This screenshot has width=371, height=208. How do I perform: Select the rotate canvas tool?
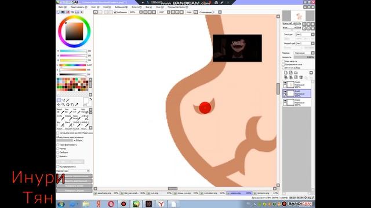pos(68,105)
